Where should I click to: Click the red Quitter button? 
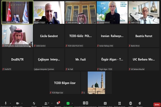[156, 105]
